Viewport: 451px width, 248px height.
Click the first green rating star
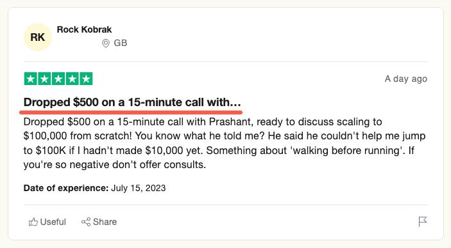click(31, 79)
